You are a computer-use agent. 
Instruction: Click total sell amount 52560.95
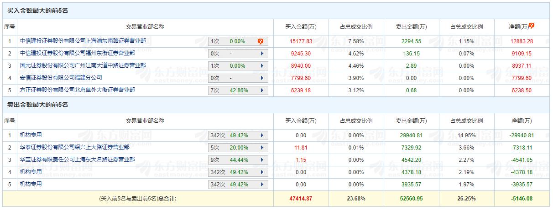point(411,198)
